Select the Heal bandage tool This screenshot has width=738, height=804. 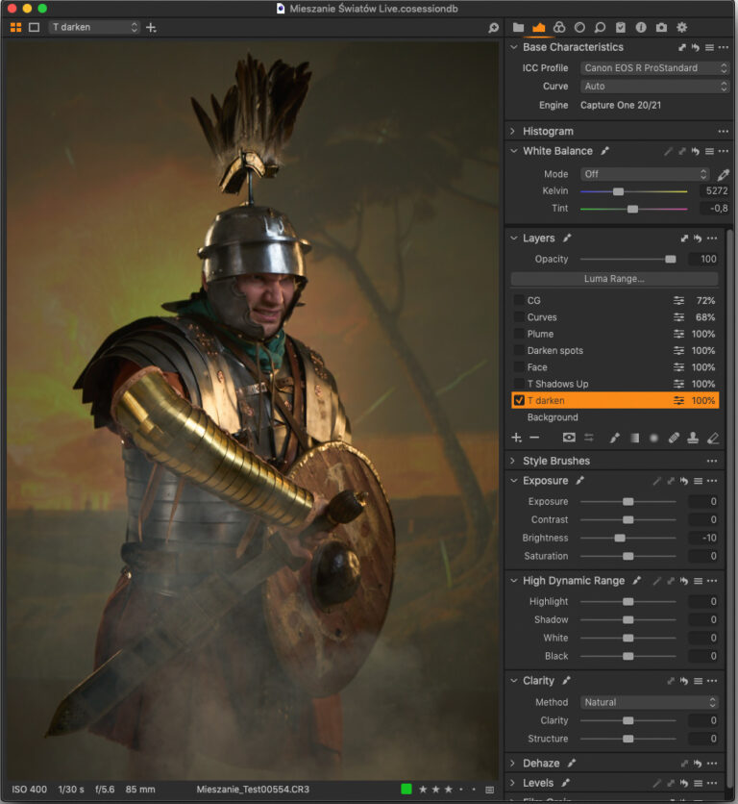pos(674,438)
